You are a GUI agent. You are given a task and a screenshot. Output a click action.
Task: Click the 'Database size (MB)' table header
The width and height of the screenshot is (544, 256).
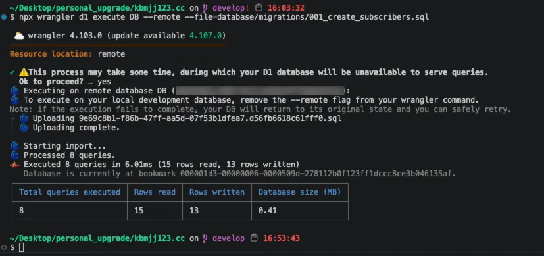pyautogui.click(x=300, y=192)
